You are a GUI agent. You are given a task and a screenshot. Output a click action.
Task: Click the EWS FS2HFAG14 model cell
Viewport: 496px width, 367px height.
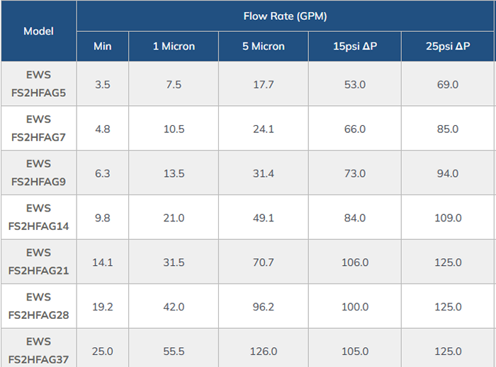coord(38,218)
